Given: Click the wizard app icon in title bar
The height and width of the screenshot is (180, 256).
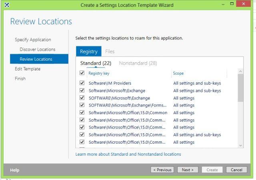Looking at the screenshot, I should (7, 5).
